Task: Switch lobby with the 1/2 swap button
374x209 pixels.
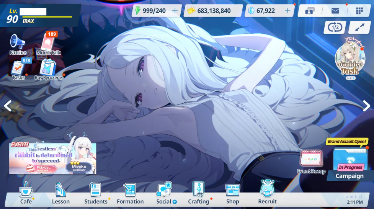Action: pos(335,28)
